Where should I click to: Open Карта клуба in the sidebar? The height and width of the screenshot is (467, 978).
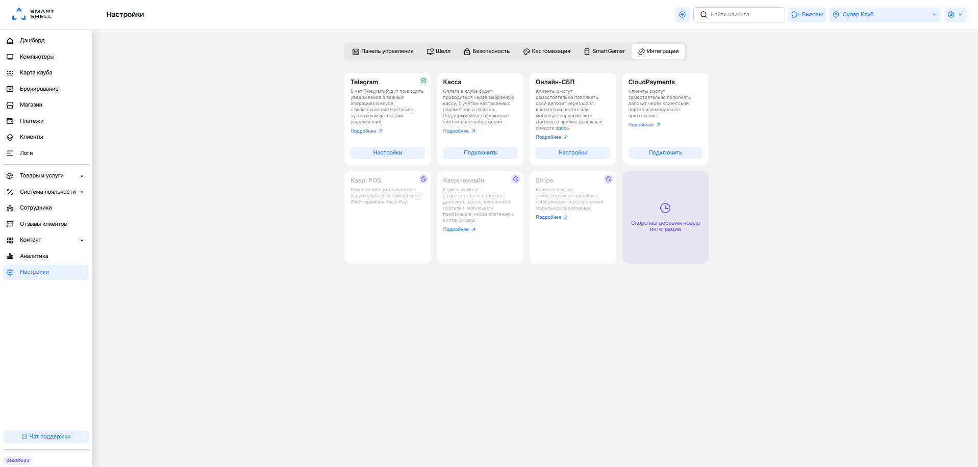(x=46, y=73)
